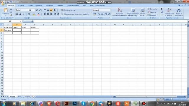Align text right
Image resolution: width=189 pixels, height=106 pixels.
(x=51, y=14)
